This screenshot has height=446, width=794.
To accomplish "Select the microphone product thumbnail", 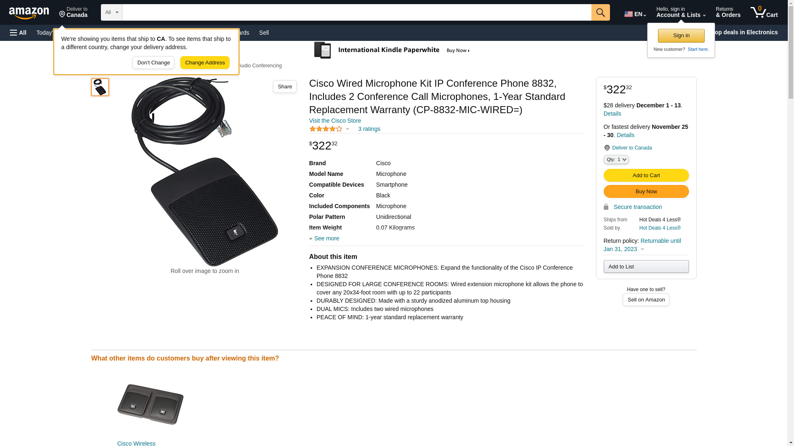I will (100, 87).
